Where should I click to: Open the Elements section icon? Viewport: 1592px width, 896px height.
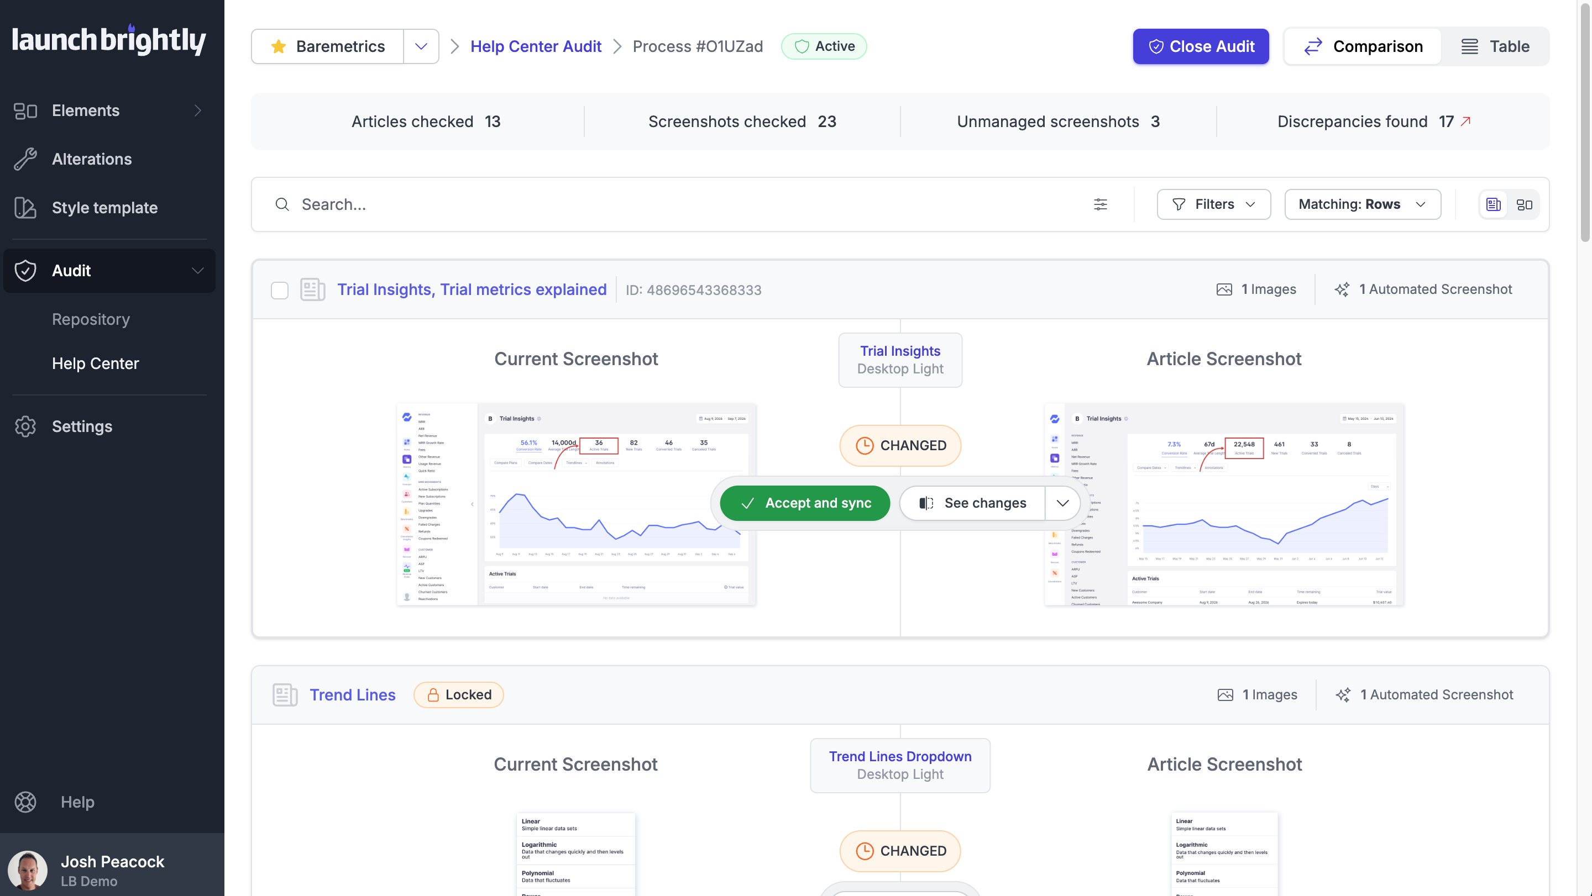click(x=25, y=110)
